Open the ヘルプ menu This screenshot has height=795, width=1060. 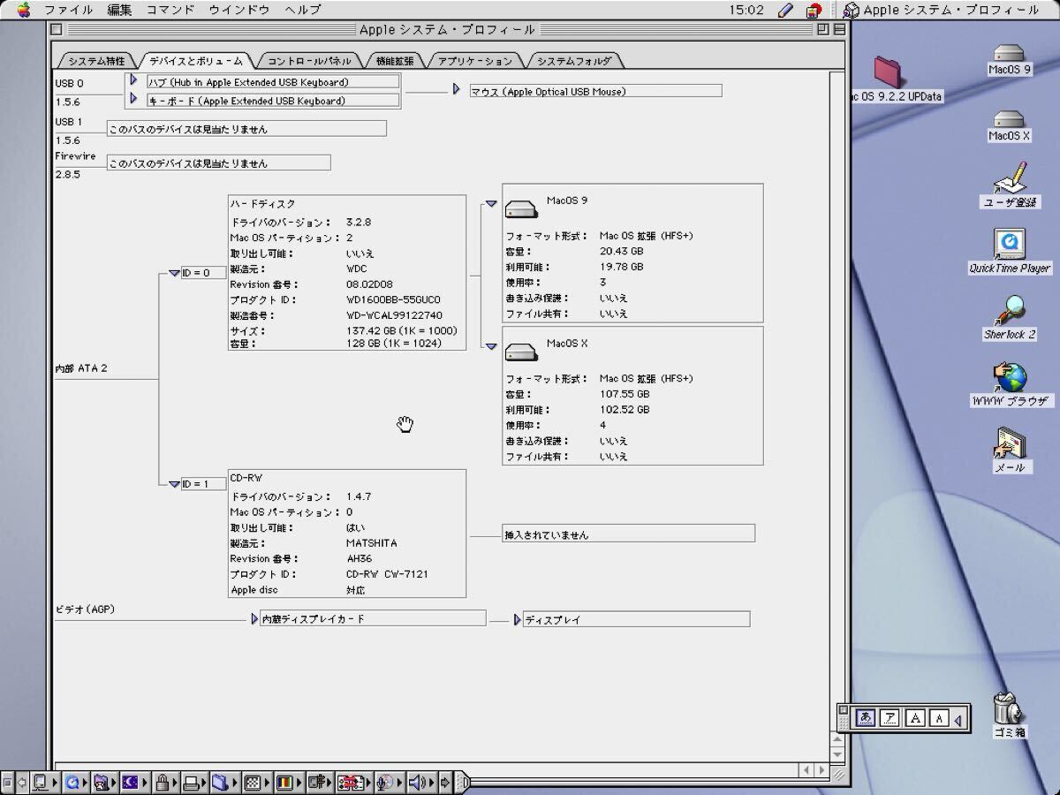tap(303, 10)
